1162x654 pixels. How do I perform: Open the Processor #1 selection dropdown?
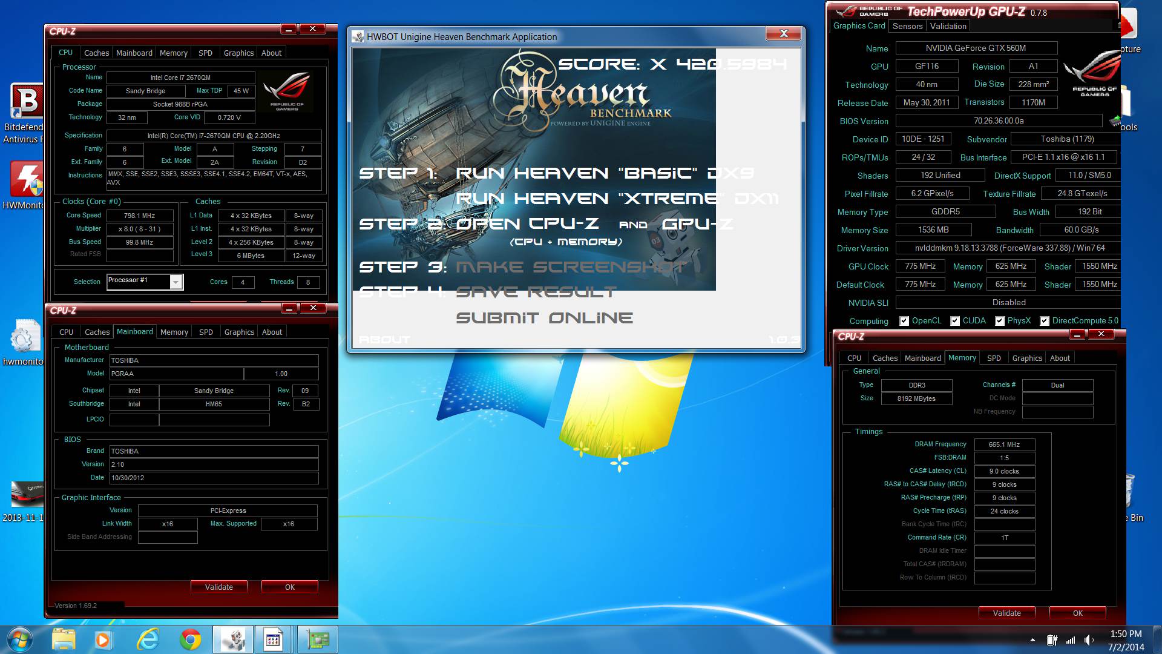pos(176,282)
